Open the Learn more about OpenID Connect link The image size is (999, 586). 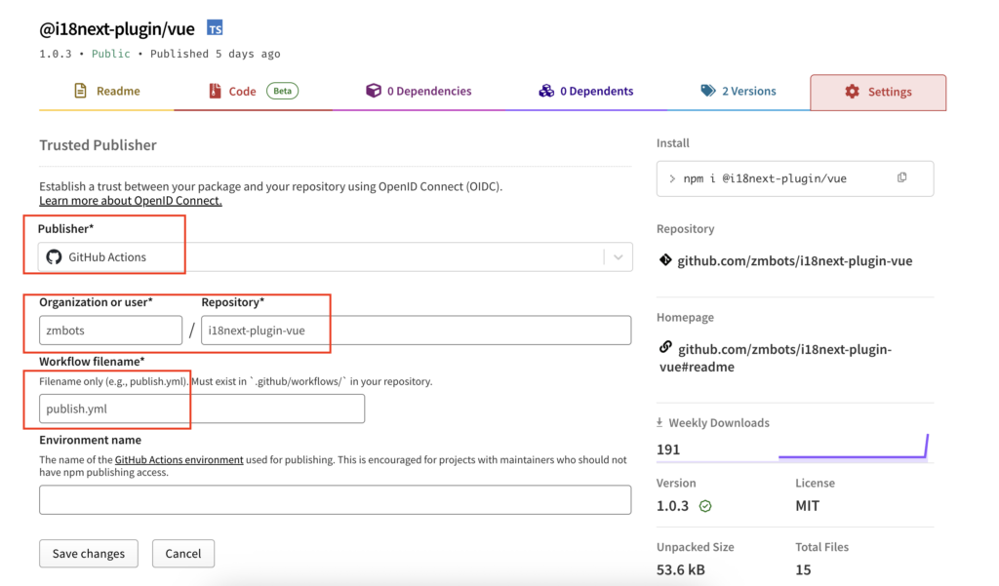130,200
